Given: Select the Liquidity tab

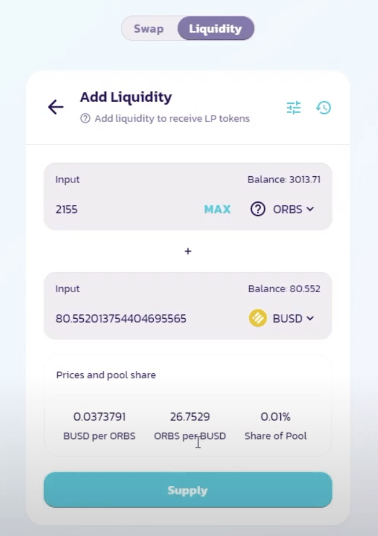Looking at the screenshot, I should click(216, 29).
